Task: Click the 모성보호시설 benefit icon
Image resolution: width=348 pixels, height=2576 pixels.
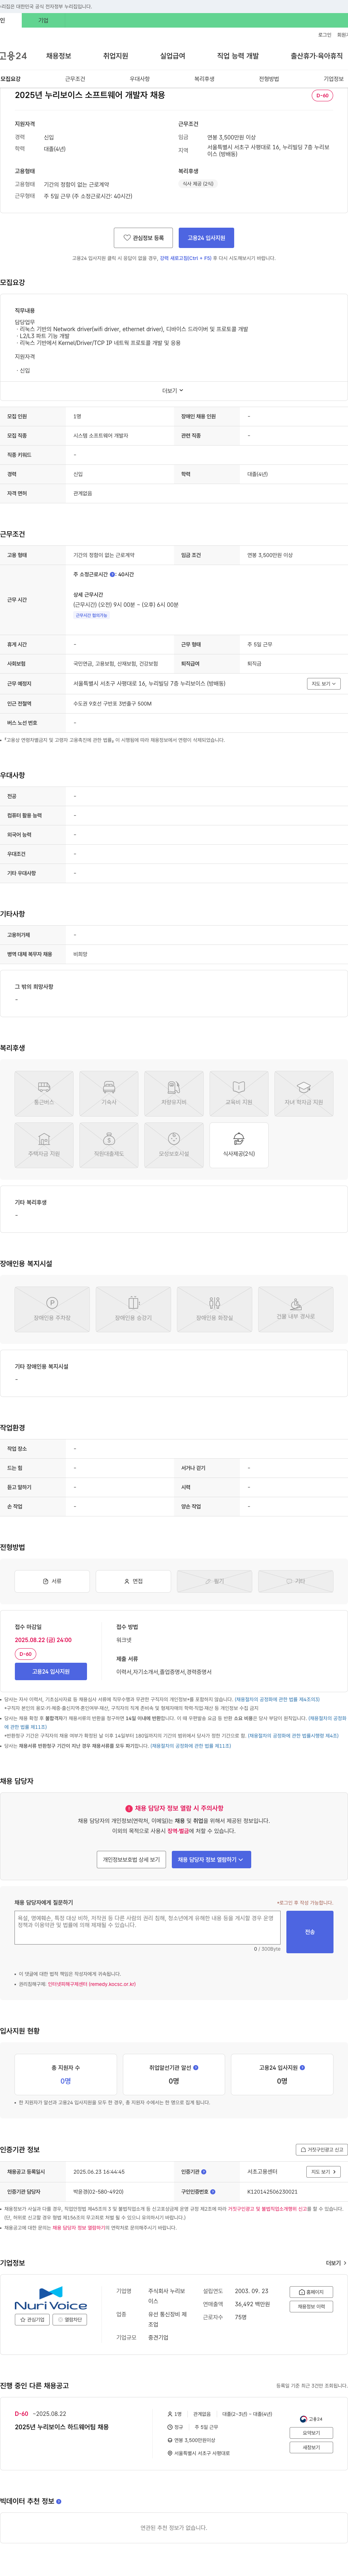Action: tap(174, 1145)
